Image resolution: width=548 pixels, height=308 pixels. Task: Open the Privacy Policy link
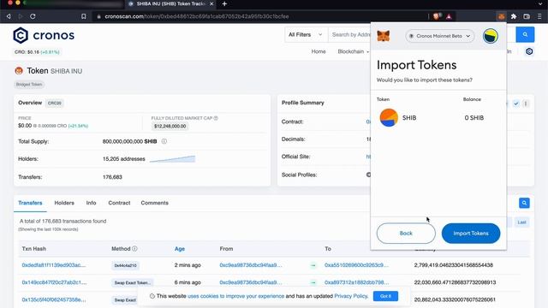350,296
